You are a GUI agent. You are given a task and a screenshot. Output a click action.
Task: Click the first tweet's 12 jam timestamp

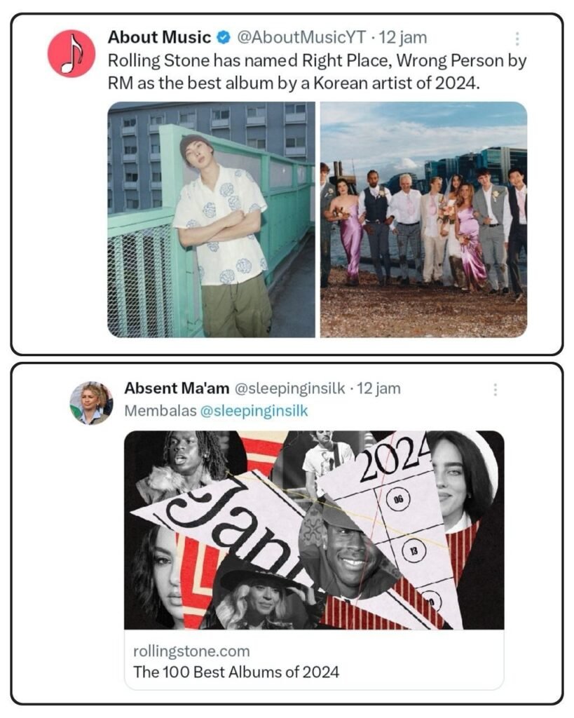(x=403, y=37)
